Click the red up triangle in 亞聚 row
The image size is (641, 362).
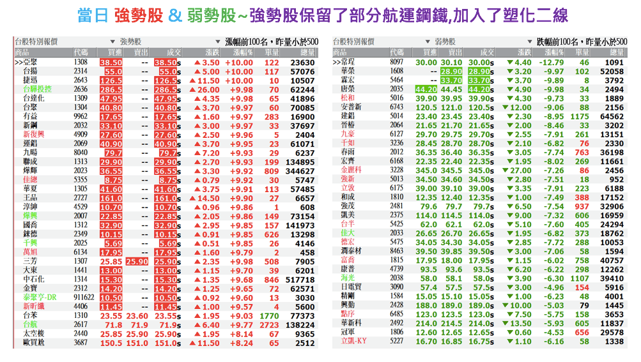pos(197,63)
